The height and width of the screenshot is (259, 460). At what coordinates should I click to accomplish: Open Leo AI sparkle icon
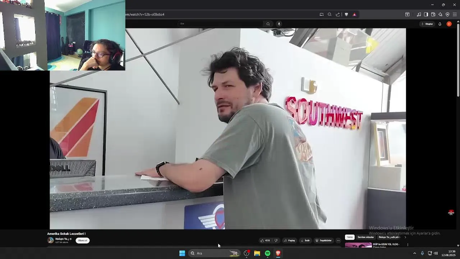click(440, 14)
